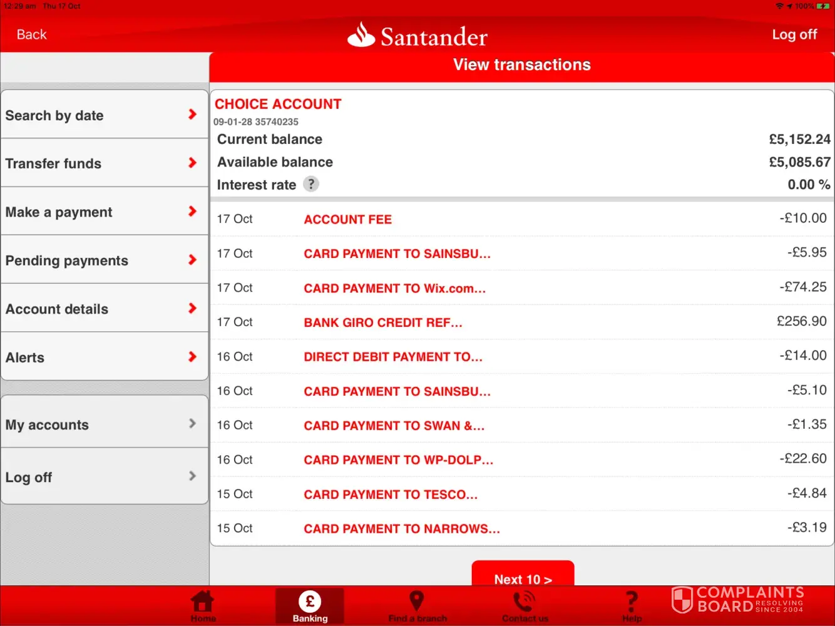
Task: Click the battery indicator in status bar
Action: (x=822, y=6)
